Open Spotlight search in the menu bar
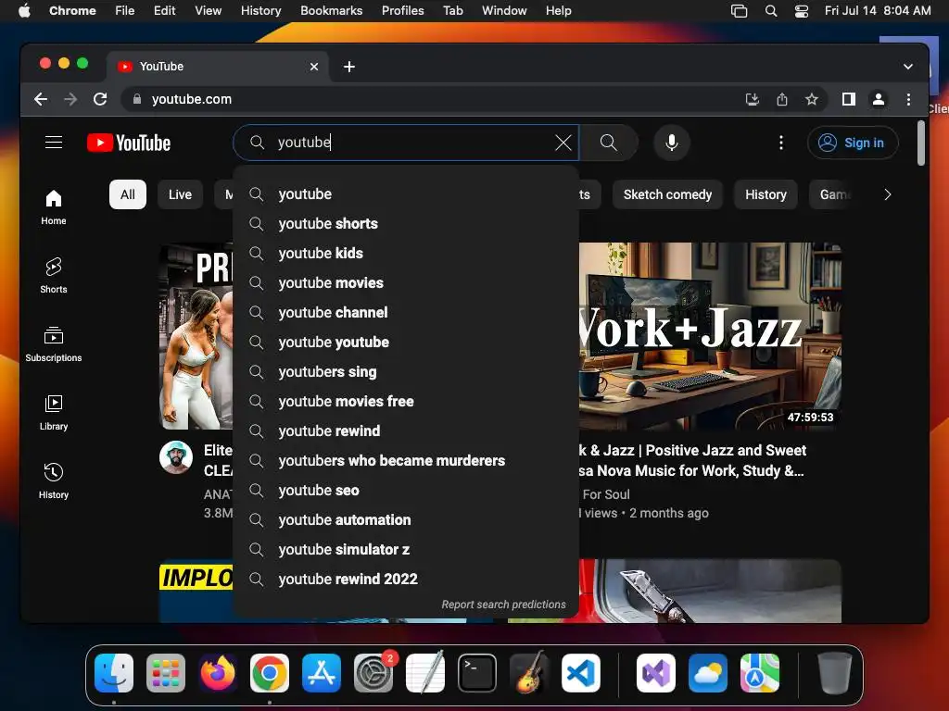Image resolution: width=949 pixels, height=711 pixels. (770, 11)
